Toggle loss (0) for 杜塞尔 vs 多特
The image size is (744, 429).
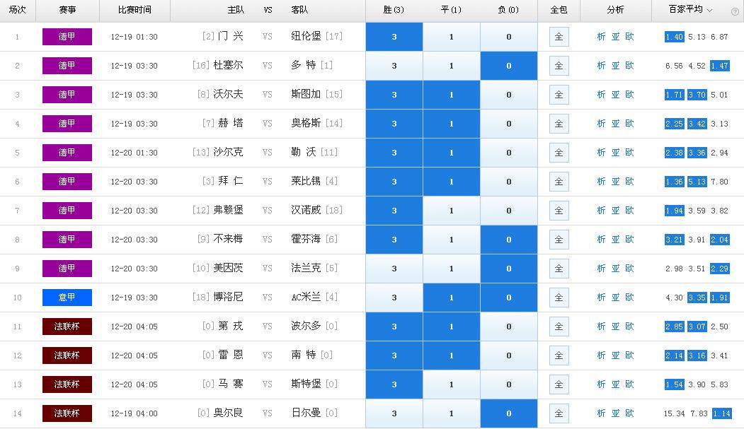pos(509,65)
